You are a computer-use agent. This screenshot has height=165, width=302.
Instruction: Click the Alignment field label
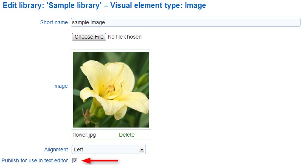coord(56,149)
